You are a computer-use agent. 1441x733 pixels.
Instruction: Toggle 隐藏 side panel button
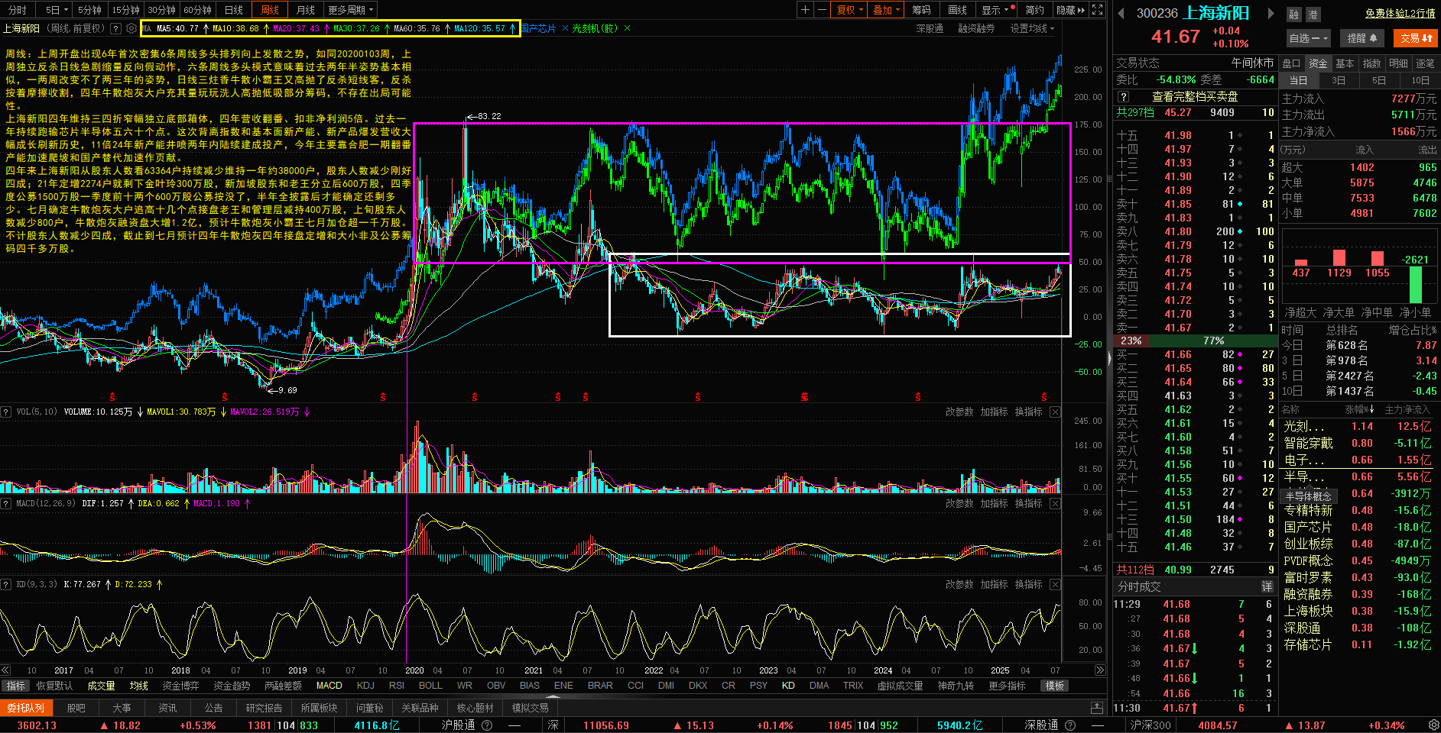pyautogui.click(x=1070, y=10)
